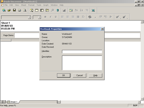Click the crosstab layout icon with dark left column
The height and width of the screenshot is (108, 144).
tap(42, 10)
